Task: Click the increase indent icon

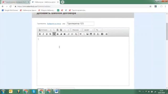Action: (106, 34)
